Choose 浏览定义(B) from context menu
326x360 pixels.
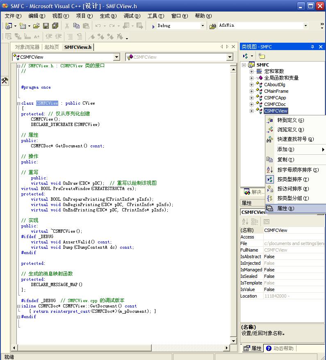(x=296, y=130)
